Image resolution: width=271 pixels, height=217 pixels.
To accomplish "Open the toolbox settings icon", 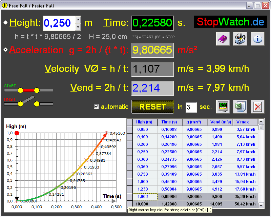I will 240,39.
